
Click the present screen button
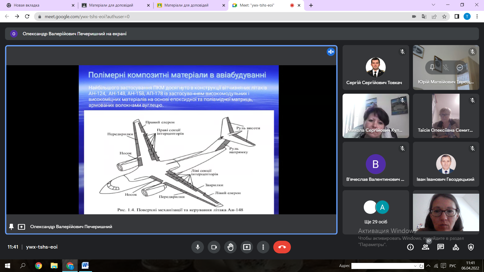tap(247, 247)
